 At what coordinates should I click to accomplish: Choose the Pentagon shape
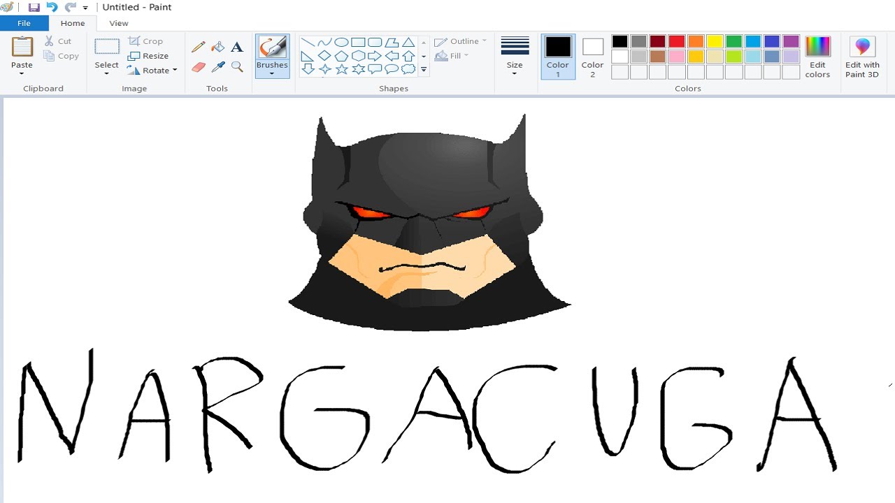(x=341, y=56)
